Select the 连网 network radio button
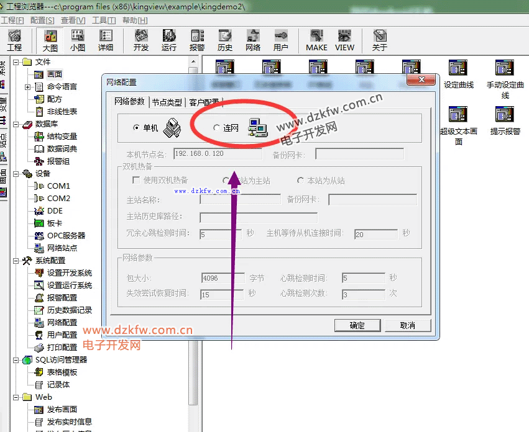The width and height of the screenshot is (529, 432). pyautogui.click(x=216, y=128)
